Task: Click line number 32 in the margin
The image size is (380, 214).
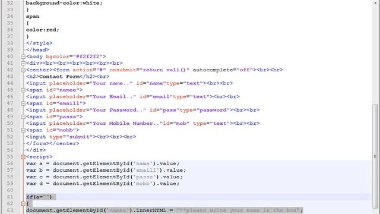Action: [x=10, y=3]
